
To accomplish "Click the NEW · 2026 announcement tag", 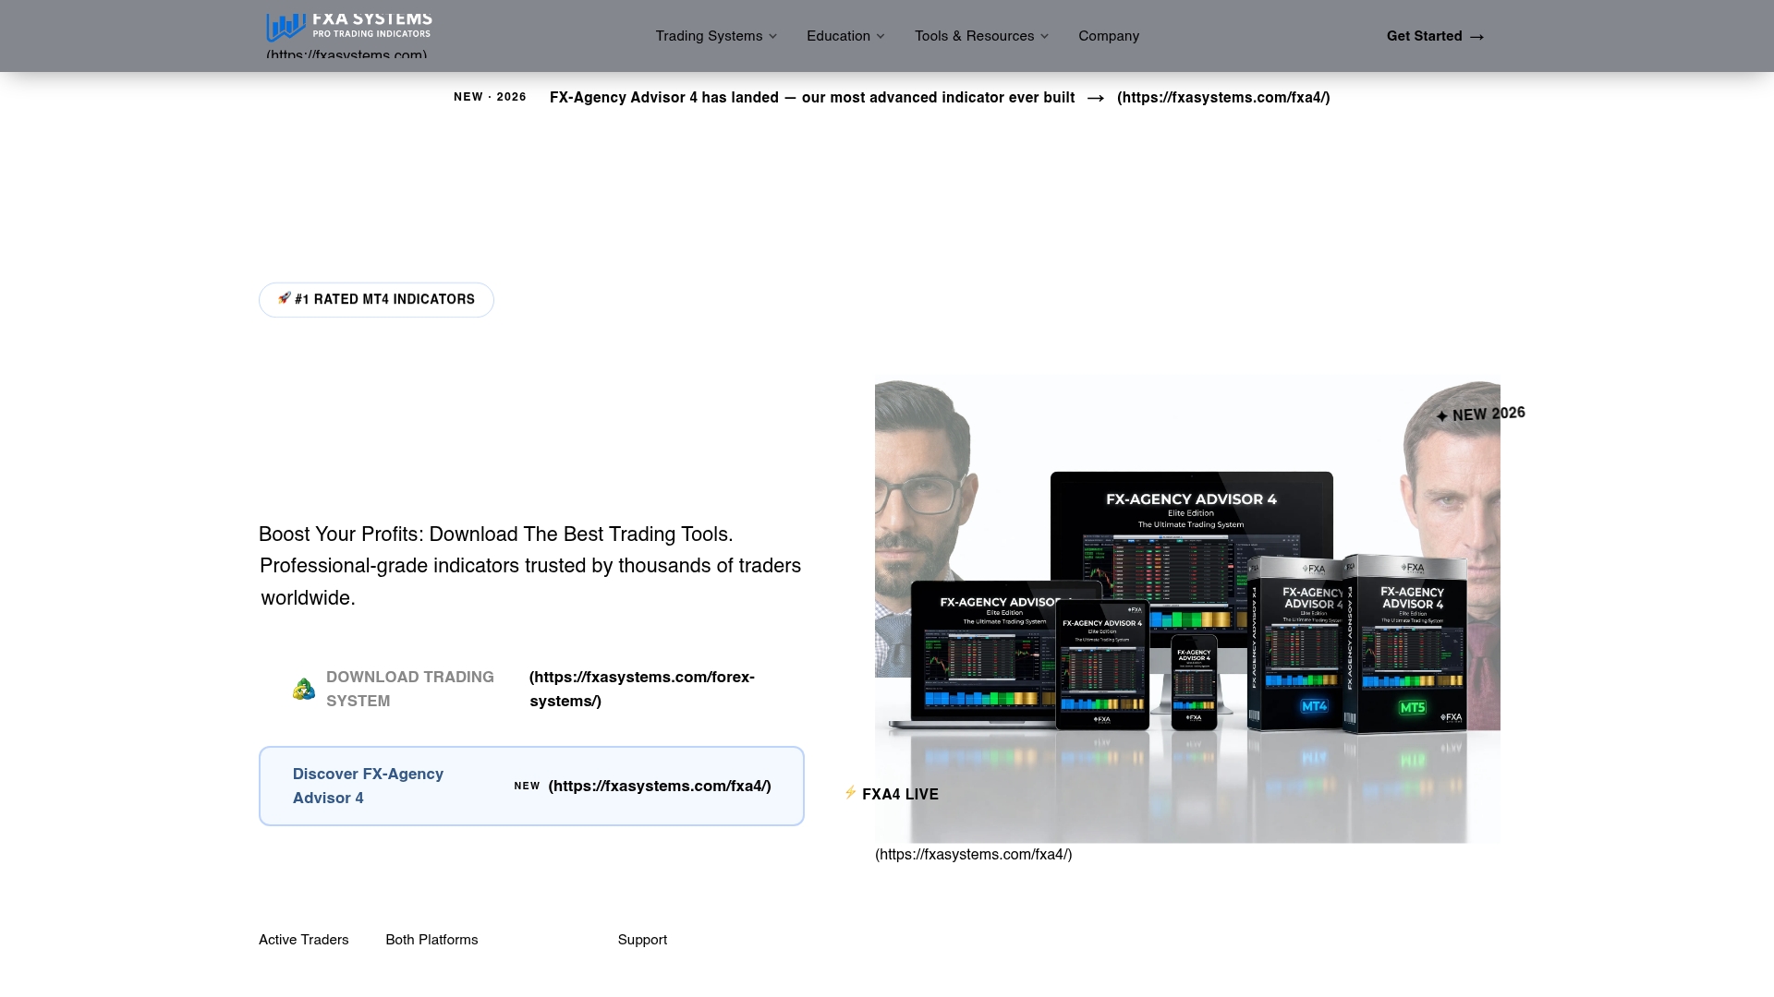I will pyautogui.click(x=490, y=97).
